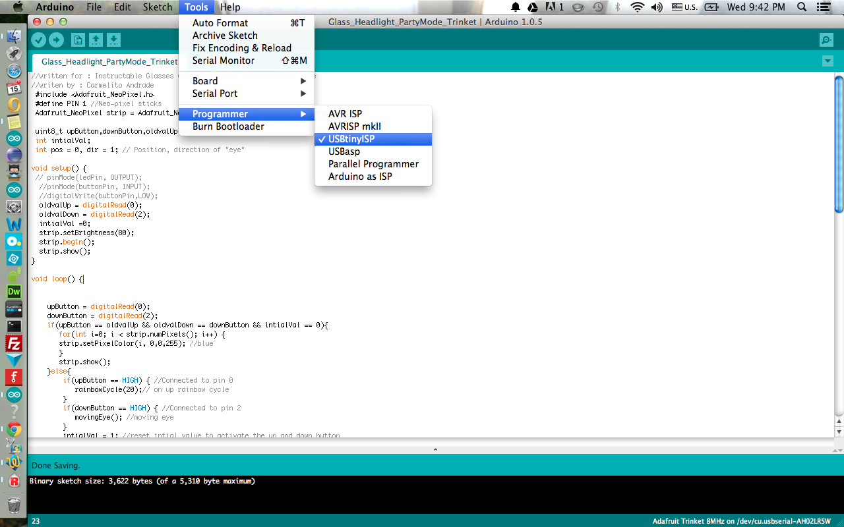Click the battery status icon
Screen dimensions: 844x527
click(711, 7)
